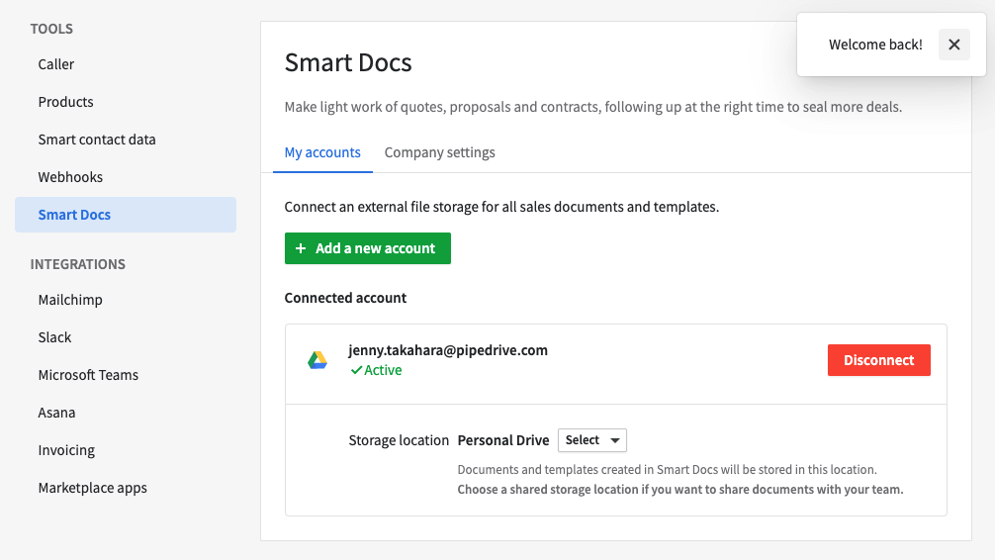The width and height of the screenshot is (995, 560).
Task: Click the Google Drive account icon
Action: coord(317,360)
